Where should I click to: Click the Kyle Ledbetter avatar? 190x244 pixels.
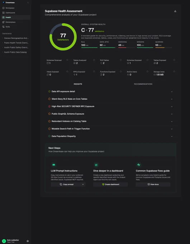click(4, 241)
